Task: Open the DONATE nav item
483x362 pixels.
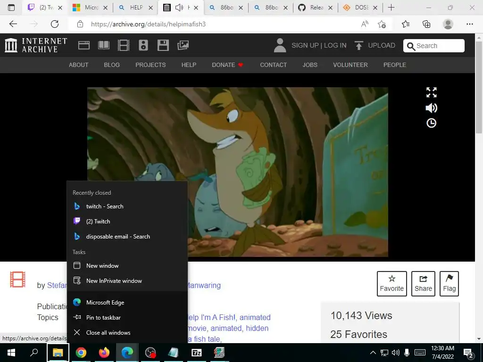Action: (x=227, y=65)
